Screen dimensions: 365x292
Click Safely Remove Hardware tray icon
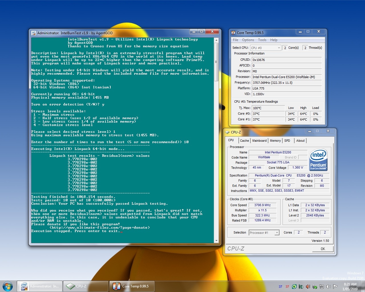pyautogui.click(x=315, y=287)
